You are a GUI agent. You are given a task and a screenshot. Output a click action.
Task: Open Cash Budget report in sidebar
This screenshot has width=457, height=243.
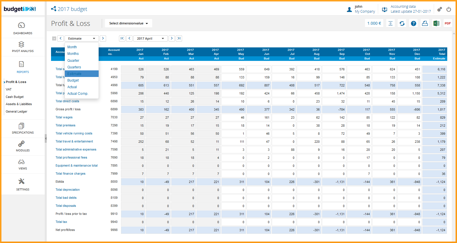pos(15,97)
